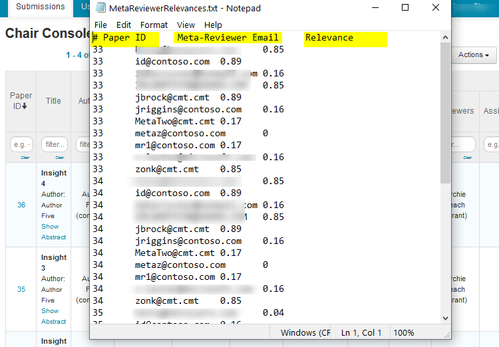499x347 pixels.
Task: Click the Title filter input box
Action: click(54, 144)
